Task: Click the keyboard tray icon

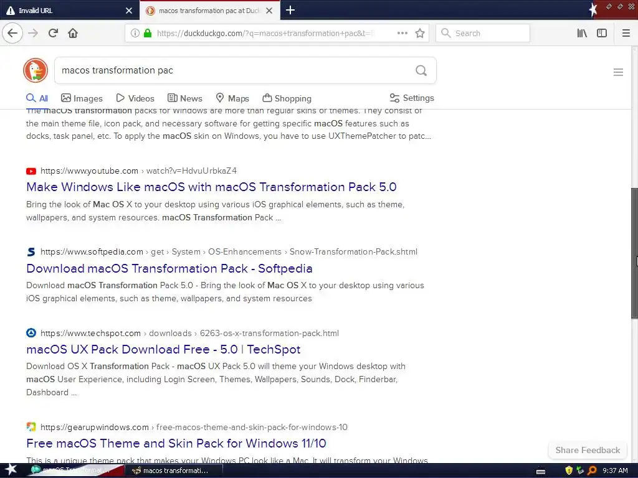Action: click(541, 472)
